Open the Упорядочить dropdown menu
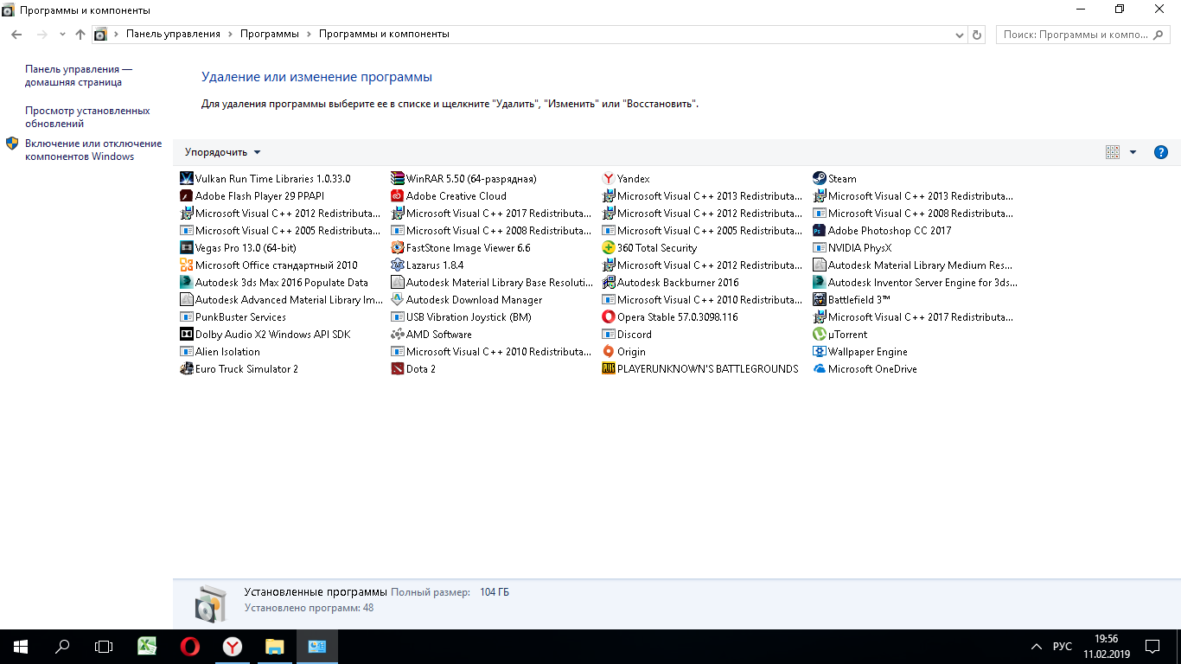Viewport: 1181px width, 664px height. 222,152
